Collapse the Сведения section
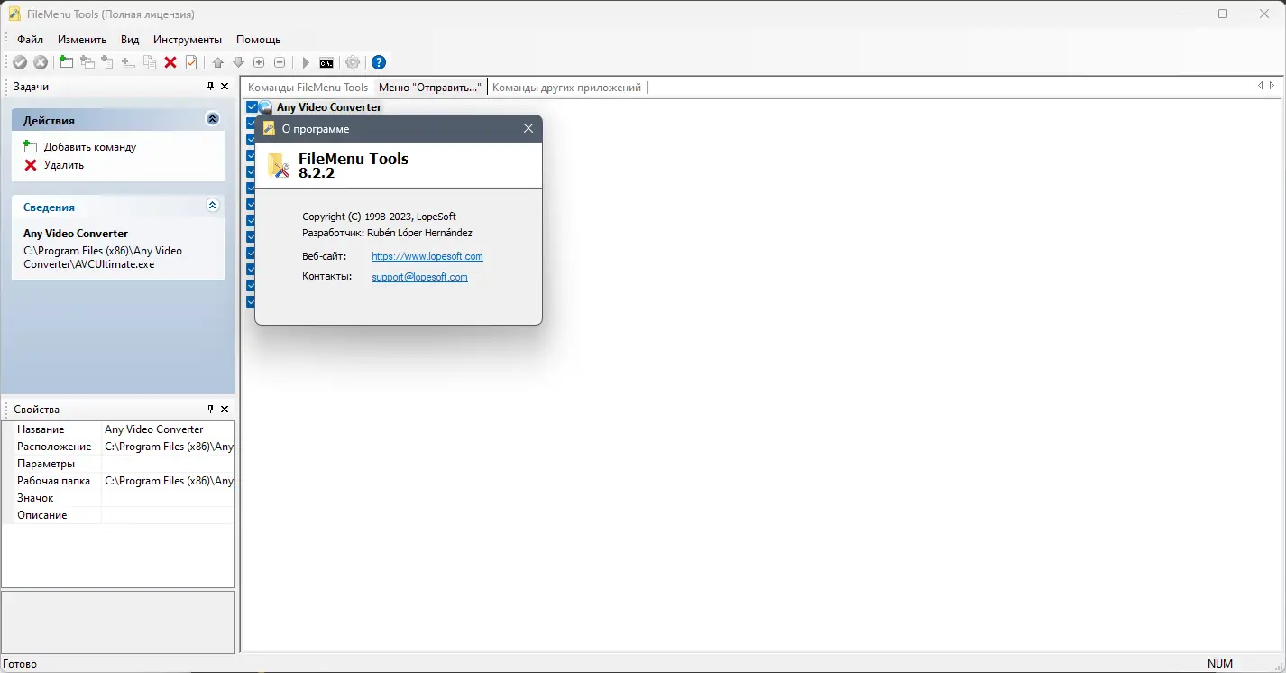 (x=213, y=206)
